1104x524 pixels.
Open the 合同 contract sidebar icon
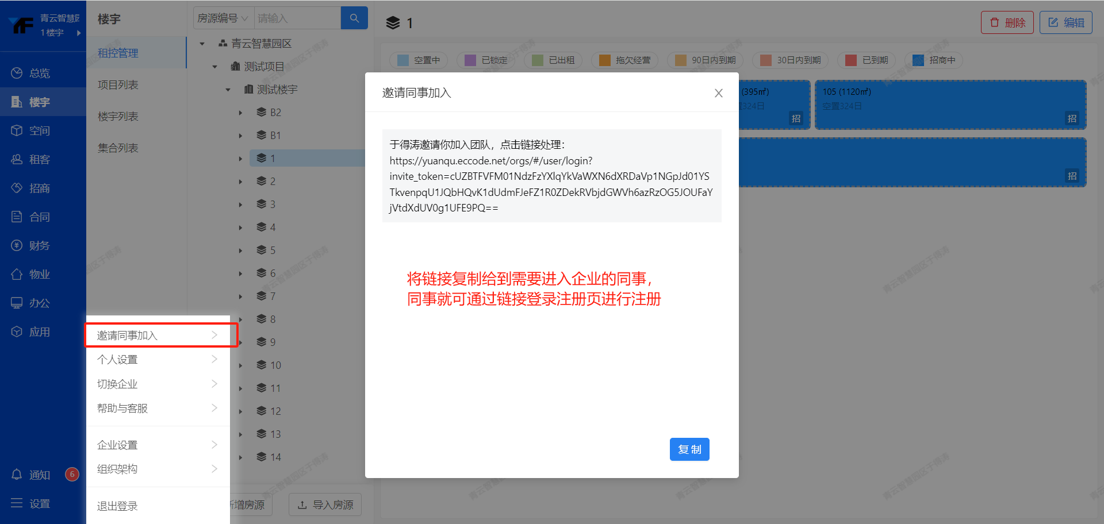click(17, 217)
